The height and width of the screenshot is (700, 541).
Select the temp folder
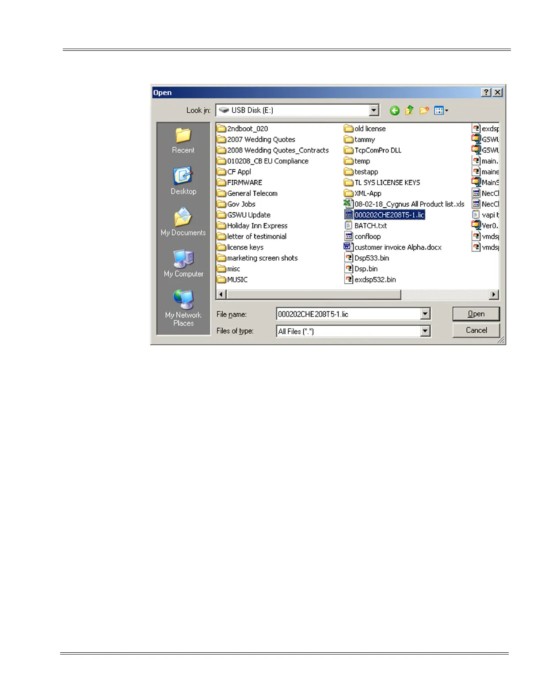(x=357, y=161)
